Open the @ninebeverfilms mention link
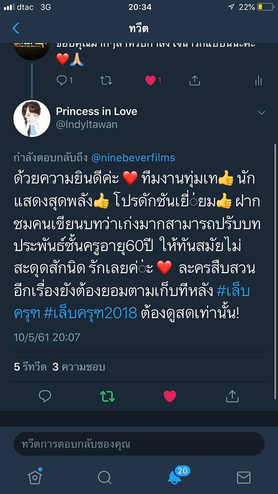Image resolution: width=278 pixels, height=494 pixels. click(x=133, y=157)
